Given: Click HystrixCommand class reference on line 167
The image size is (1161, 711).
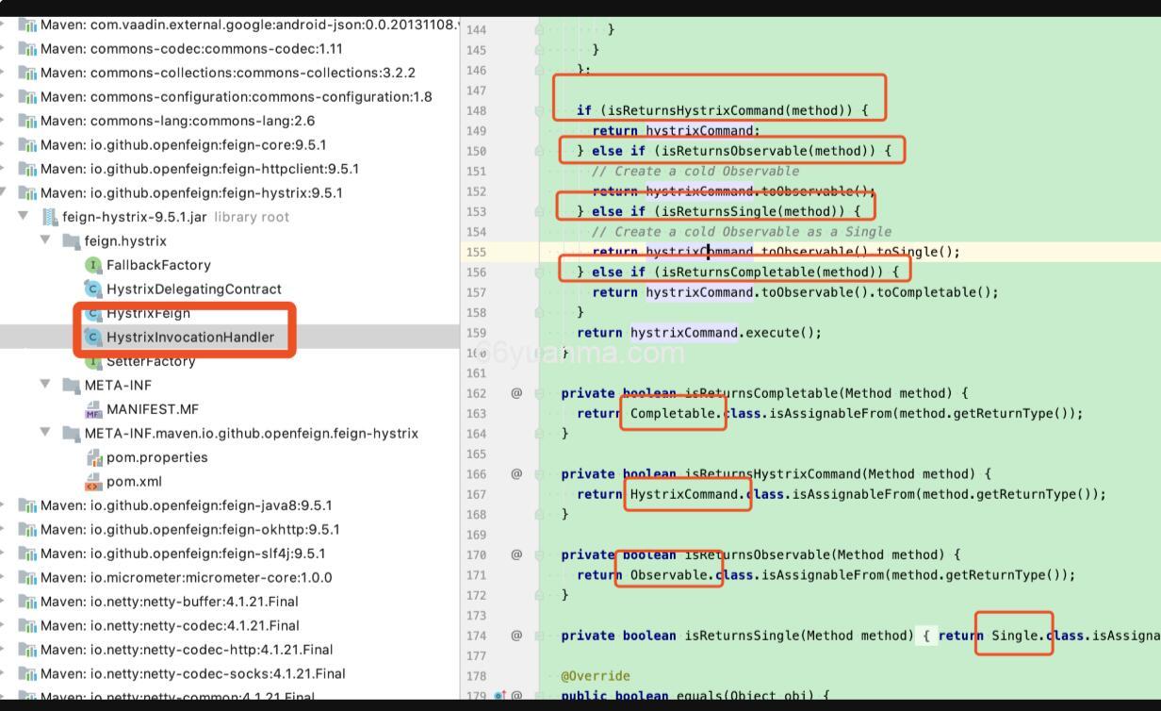Looking at the screenshot, I should (684, 494).
